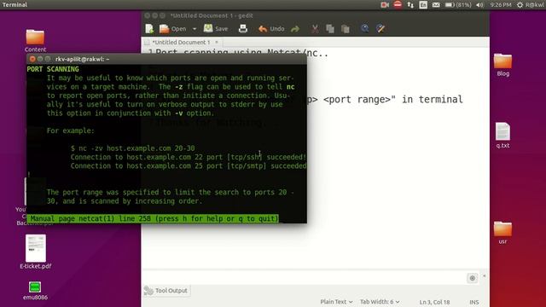Screen dimensions: 546x307
Task: Create new document in gedit toolbar
Action: point(149,29)
